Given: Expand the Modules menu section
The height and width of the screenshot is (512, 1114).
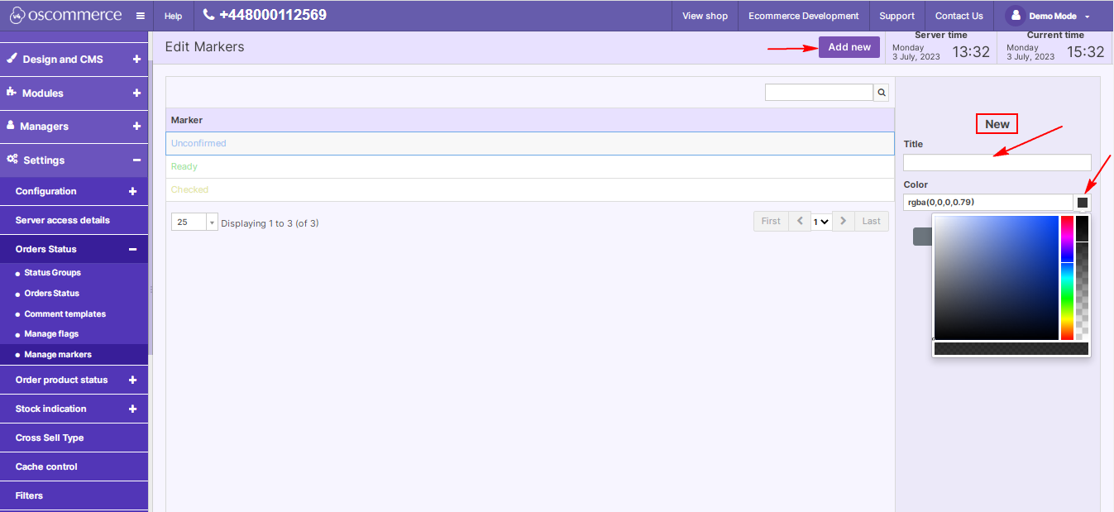Looking at the screenshot, I should tap(136, 93).
